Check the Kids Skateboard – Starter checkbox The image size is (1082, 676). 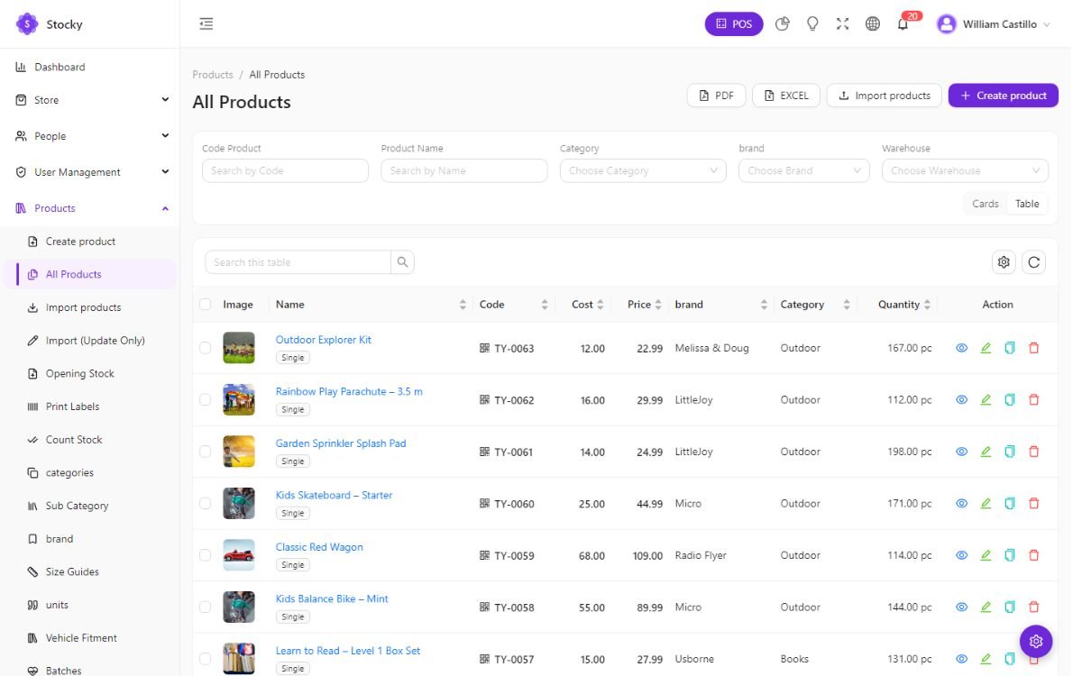[x=206, y=503]
